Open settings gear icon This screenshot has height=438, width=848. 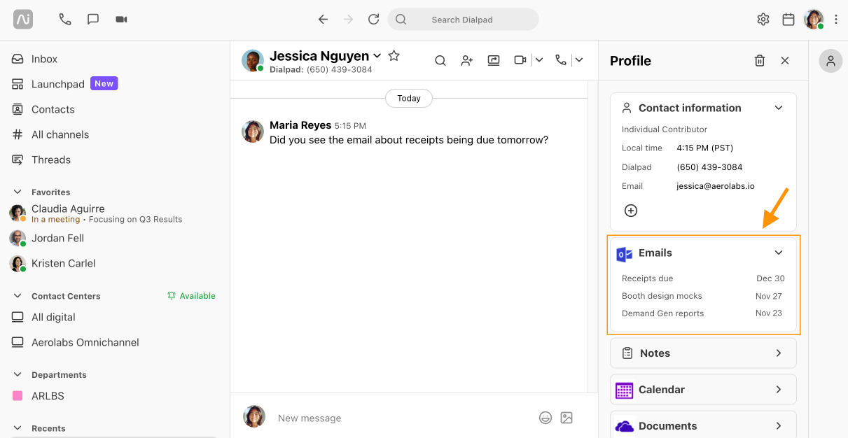[763, 20]
